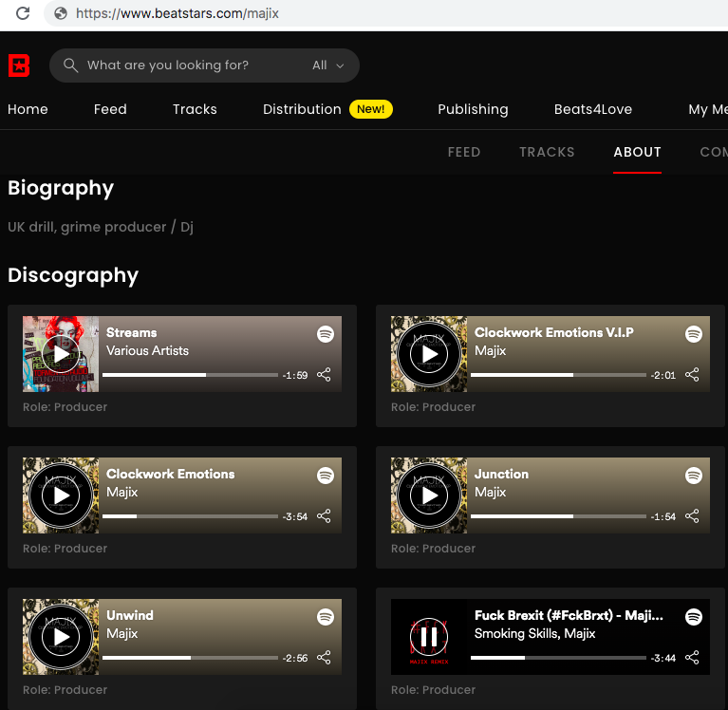The image size is (728, 710).
Task: Pause the Fuck Brexit track
Action: click(x=429, y=637)
